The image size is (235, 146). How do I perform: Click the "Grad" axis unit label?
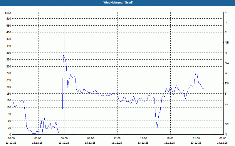tap(8, 13)
